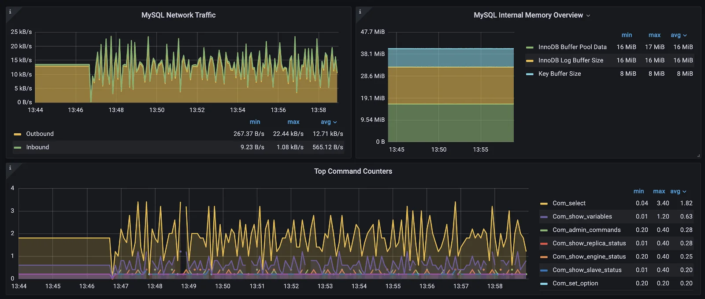This screenshot has height=299, width=705.
Task: Isolate the Com_set_option series label
Action: (x=575, y=283)
